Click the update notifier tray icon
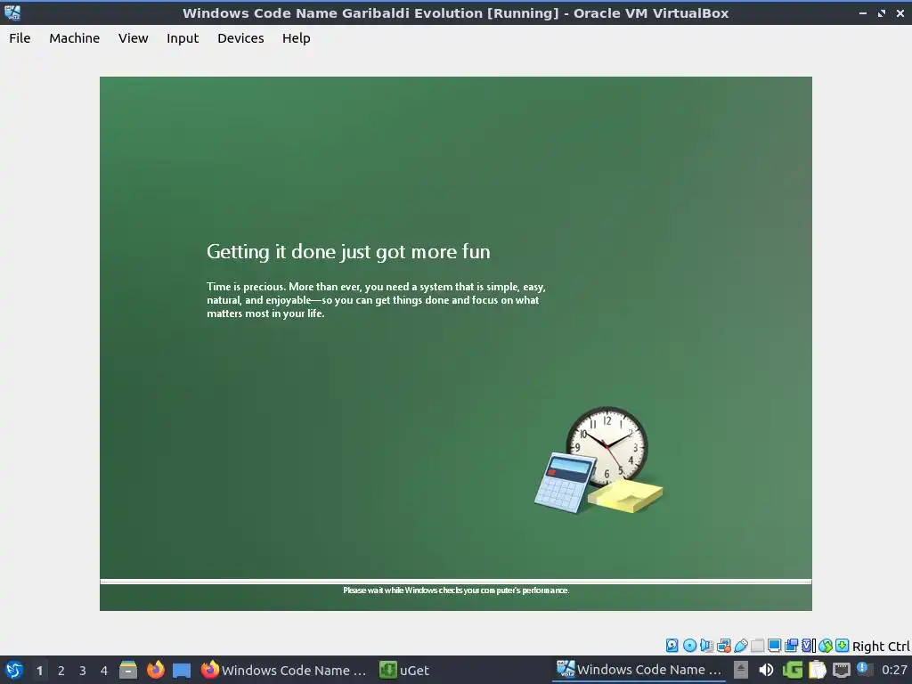Screen dimensions: 912x684 [864, 670]
